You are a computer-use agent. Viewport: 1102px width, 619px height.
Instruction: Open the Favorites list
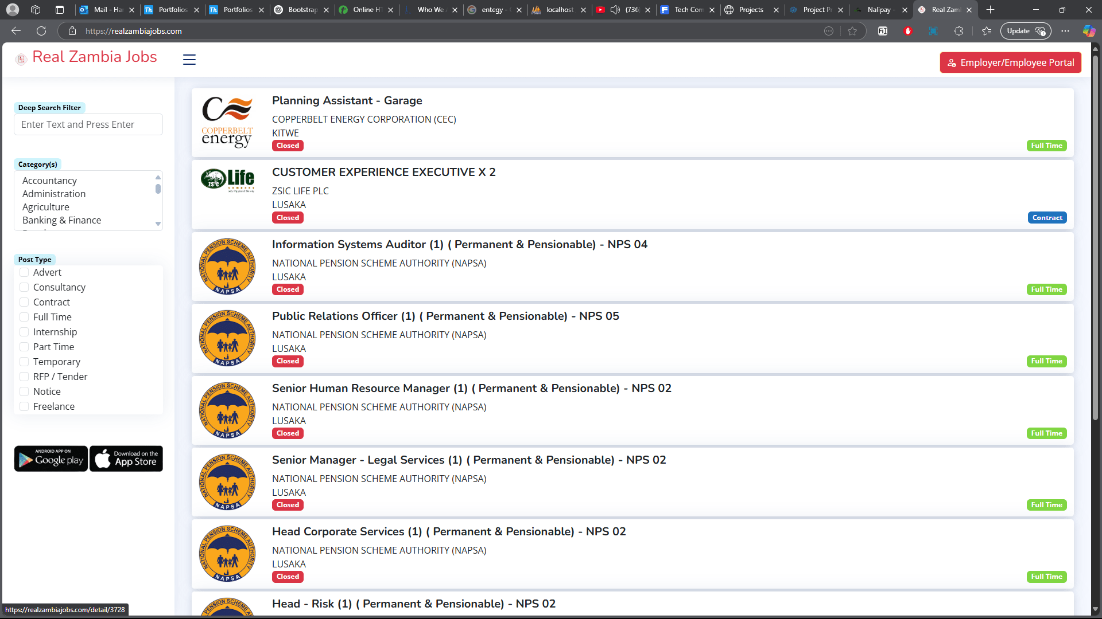click(x=987, y=31)
